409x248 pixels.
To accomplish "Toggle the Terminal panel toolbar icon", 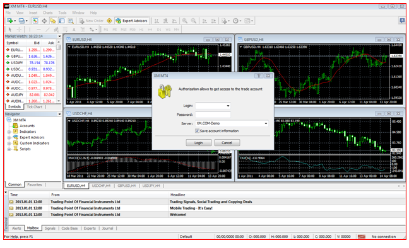I will [x=62, y=21].
